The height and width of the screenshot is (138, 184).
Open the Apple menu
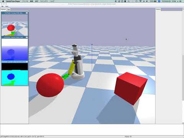[x=3, y=1]
